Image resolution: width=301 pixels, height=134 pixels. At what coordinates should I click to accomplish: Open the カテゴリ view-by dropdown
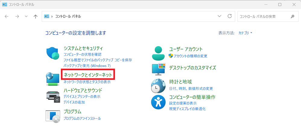point(245,33)
